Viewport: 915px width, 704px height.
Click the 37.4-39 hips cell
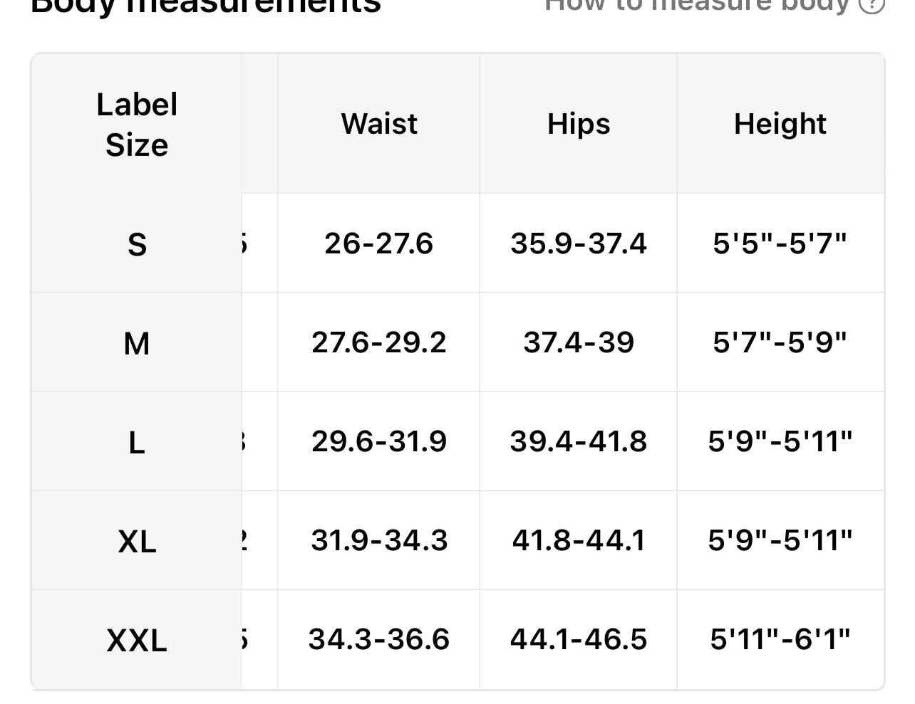click(579, 342)
